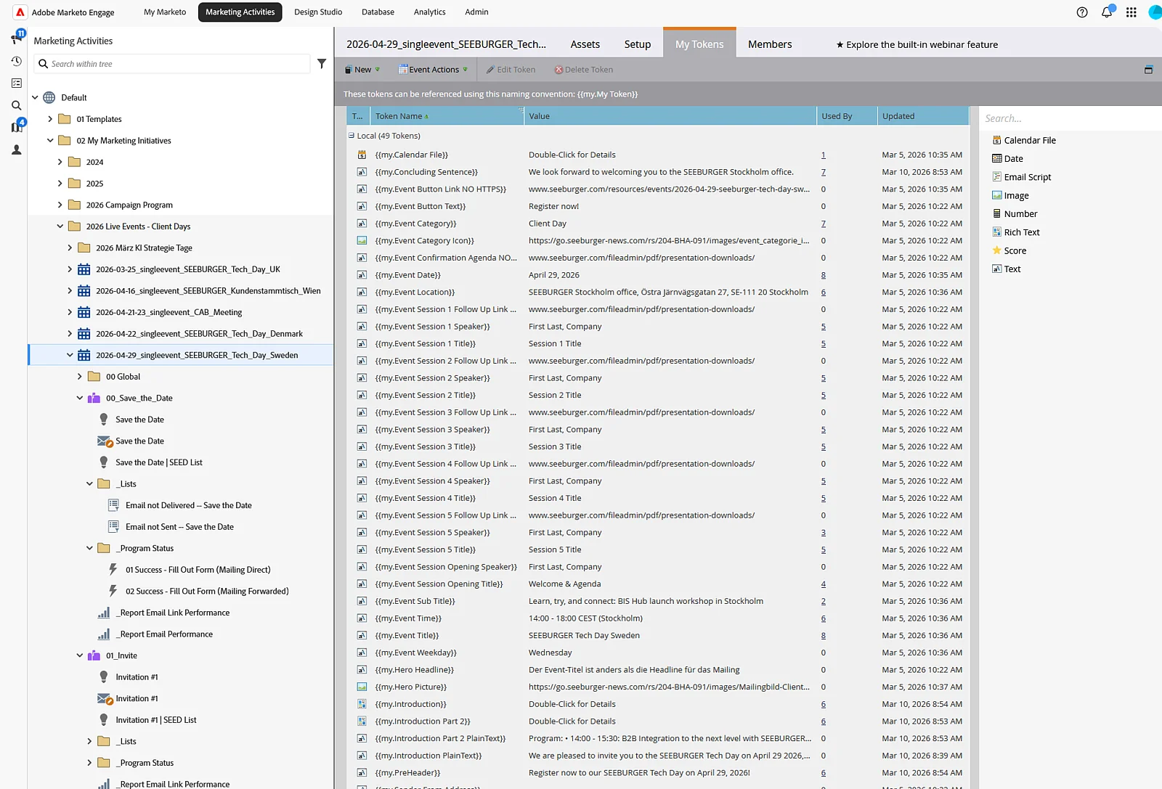Collapse the Local (49 Tokens) group
The image size is (1162, 789).
(x=352, y=136)
